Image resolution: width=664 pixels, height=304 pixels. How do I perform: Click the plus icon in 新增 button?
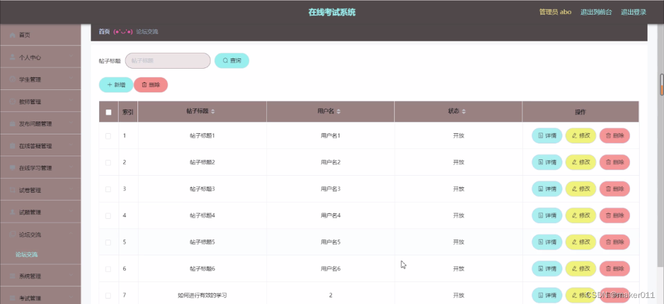109,85
